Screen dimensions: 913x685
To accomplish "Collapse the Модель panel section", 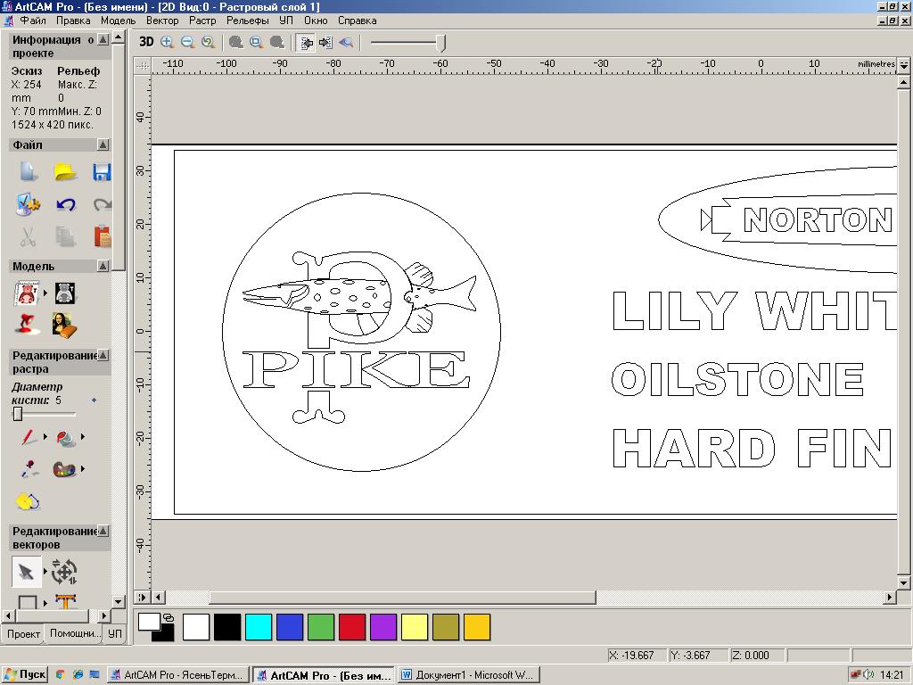I will tap(103, 266).
